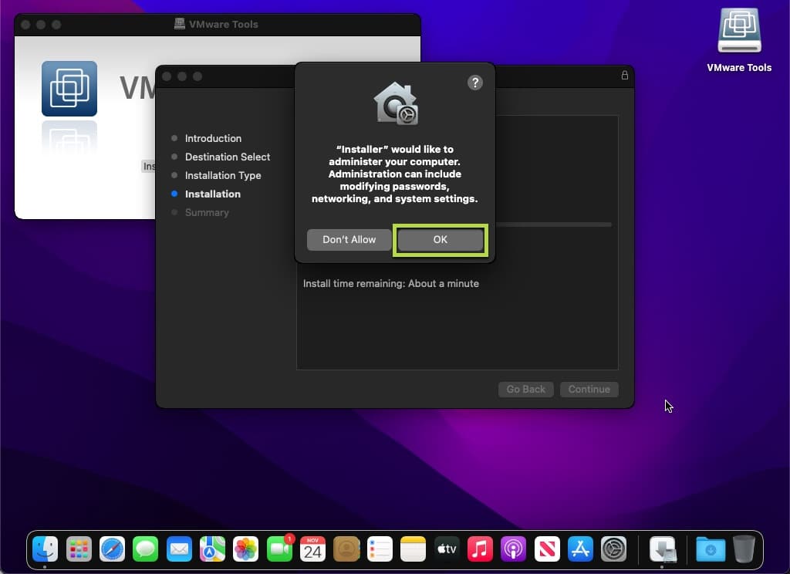Screen dimensions: 790x574
Task: Click the red close button on the installer window
Action: [x=167, y=76]
